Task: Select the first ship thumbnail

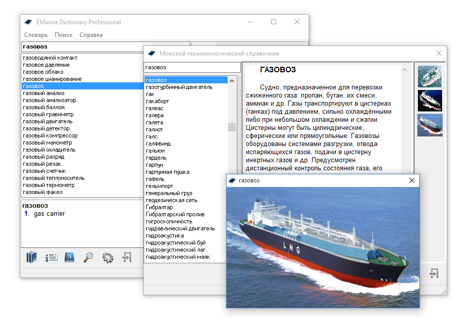Action: point(429,76)
